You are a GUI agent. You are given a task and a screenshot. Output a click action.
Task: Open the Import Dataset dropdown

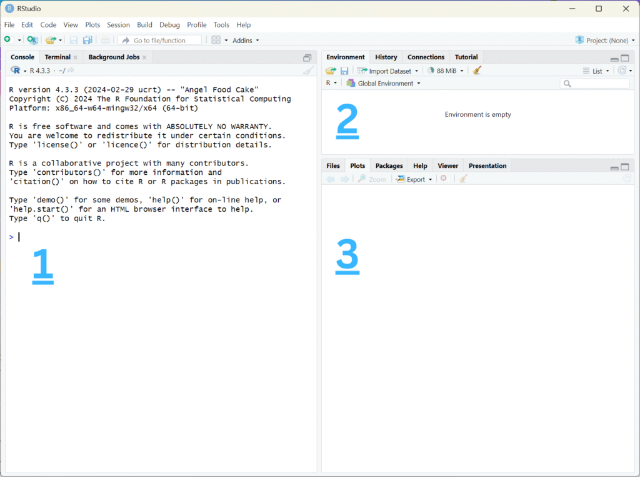pos(387,70)
